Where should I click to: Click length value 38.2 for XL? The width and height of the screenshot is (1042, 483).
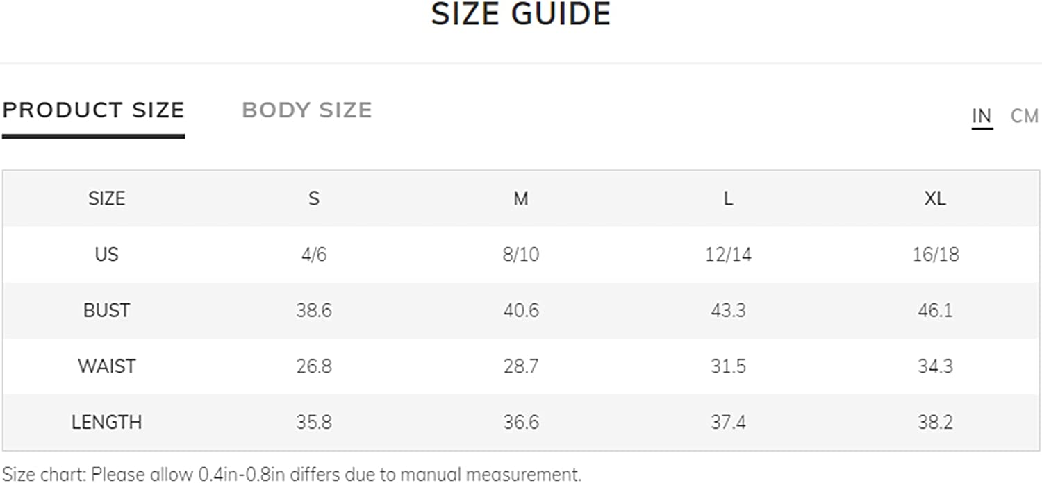pyautogui.click(x=935, y=422)
